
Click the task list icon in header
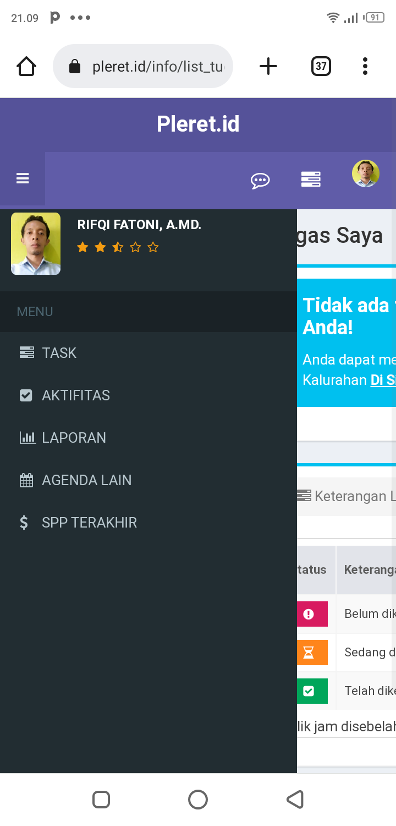pyautogui.click(x=311, y=180)
